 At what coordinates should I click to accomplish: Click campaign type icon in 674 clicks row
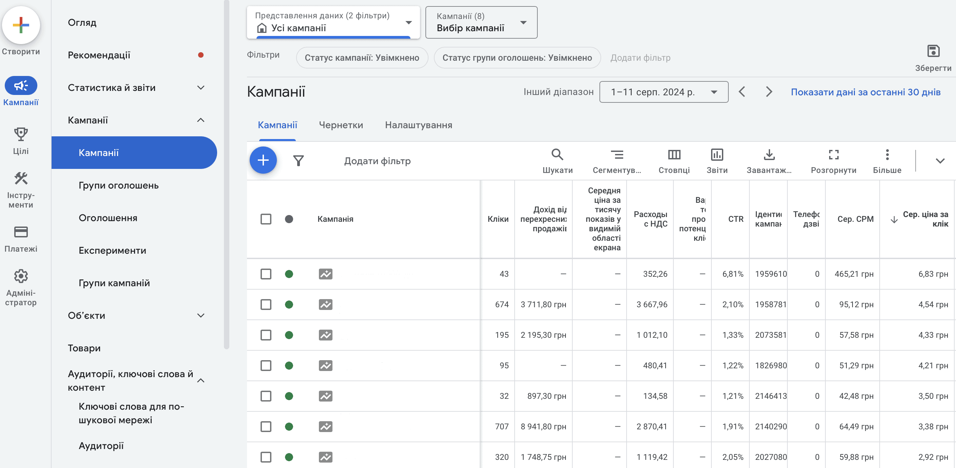click(x=325, y=304)
